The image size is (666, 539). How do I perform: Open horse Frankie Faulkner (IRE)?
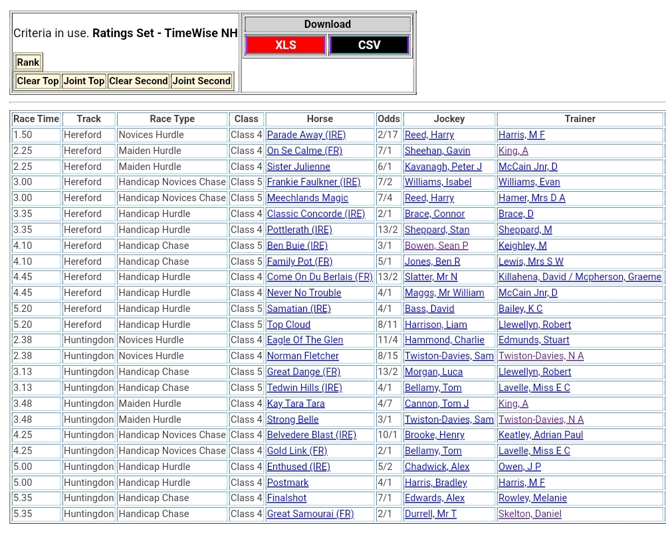313,182
